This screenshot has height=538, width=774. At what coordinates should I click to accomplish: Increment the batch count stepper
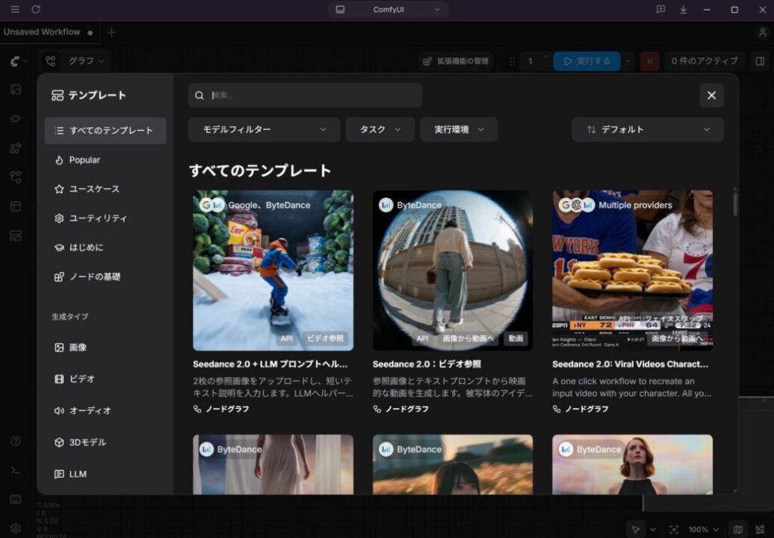(x=546, y=57)
